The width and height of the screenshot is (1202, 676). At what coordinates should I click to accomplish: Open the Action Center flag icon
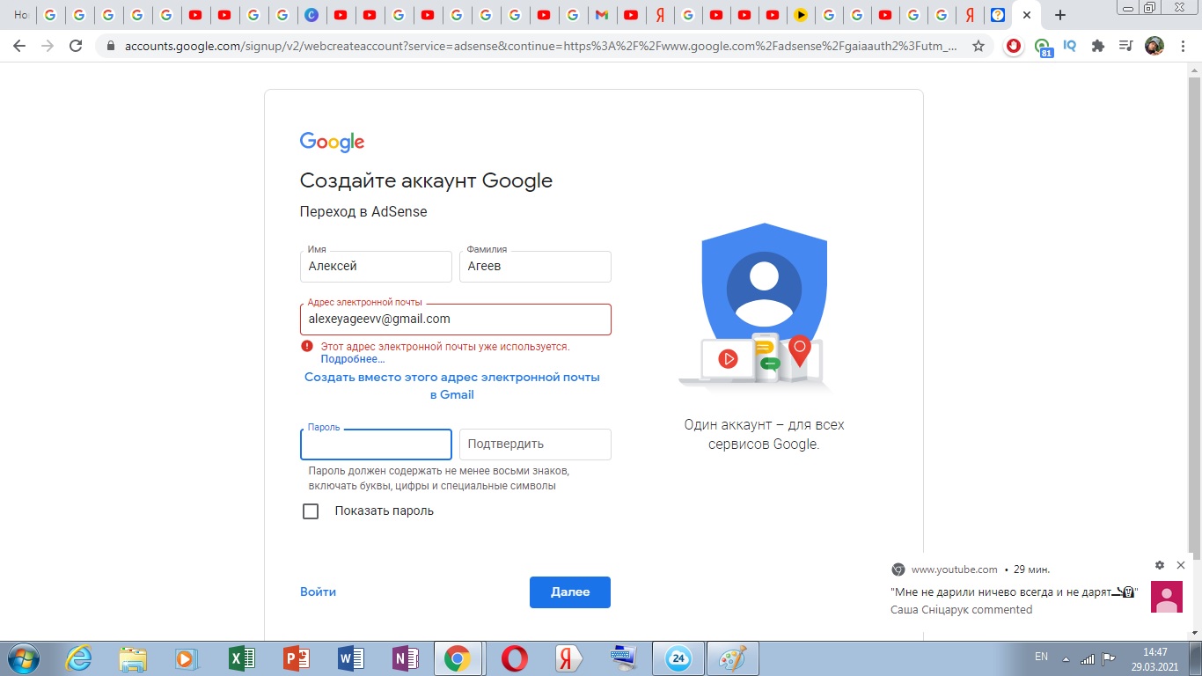(1109, 659)
